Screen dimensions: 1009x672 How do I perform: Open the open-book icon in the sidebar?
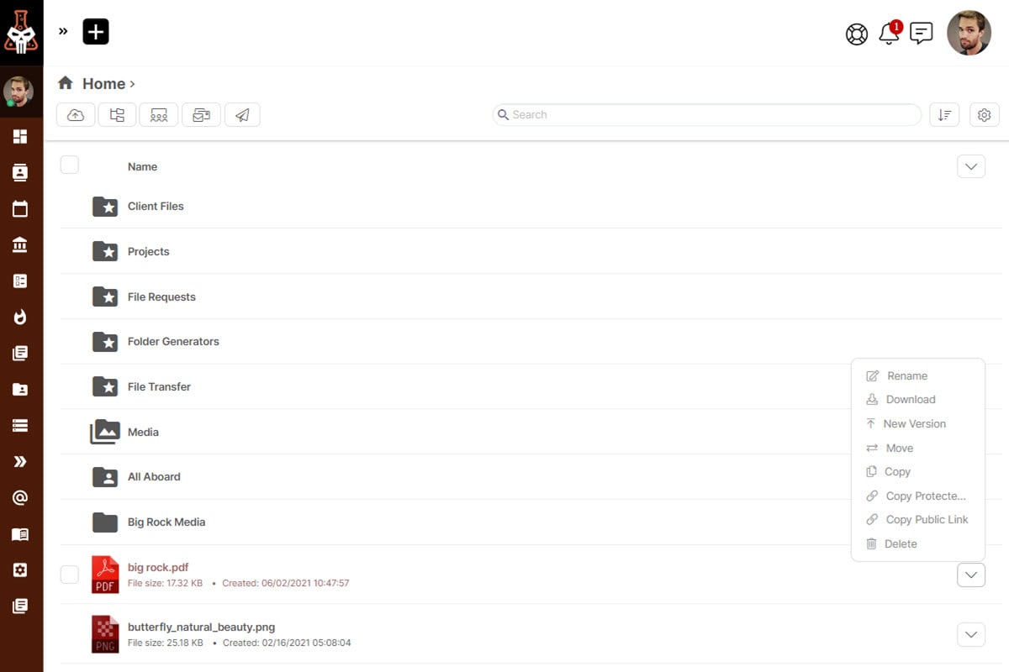[20, 534]
